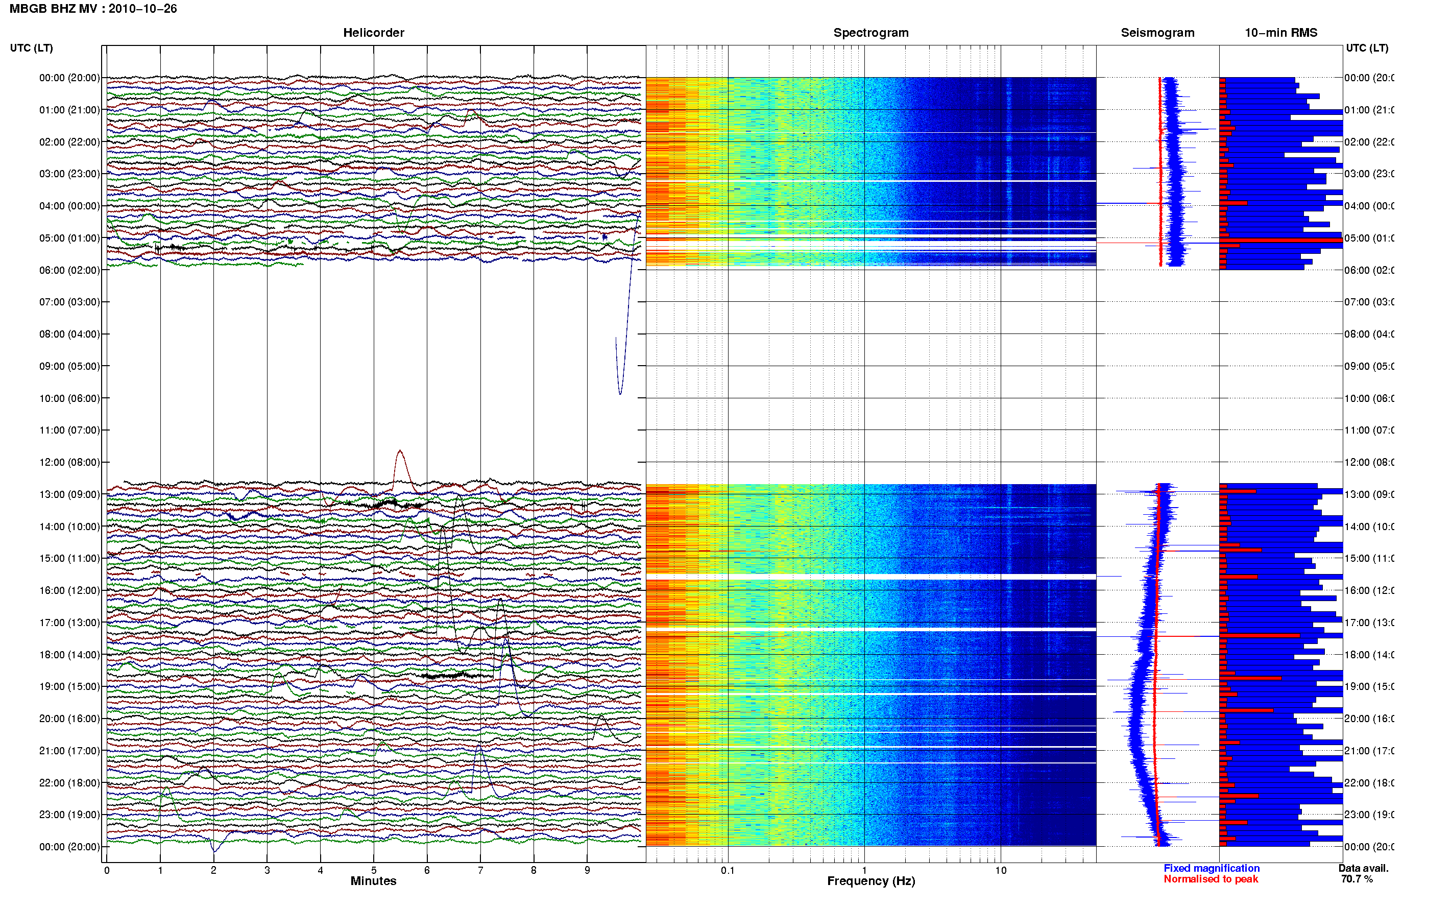This screenshot has width=1452, height=908.
Task: Click the truncated "18:00 (14:" label beside the RMS panel
Action: tap(1369, 655)
